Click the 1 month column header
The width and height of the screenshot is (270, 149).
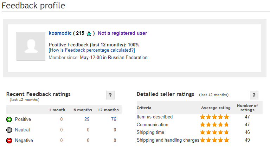(57, 110)
